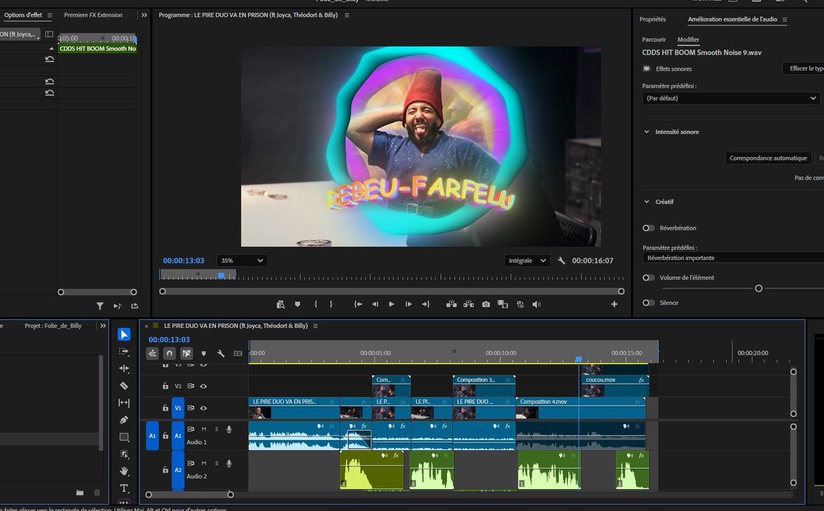
Task: Click the Lift button in Program monitor
Action: point(451,304)
